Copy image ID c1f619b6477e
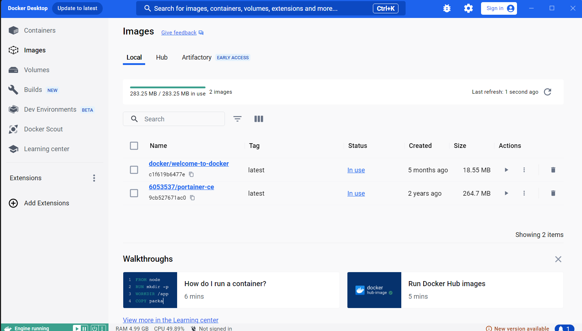 (191, 174)
